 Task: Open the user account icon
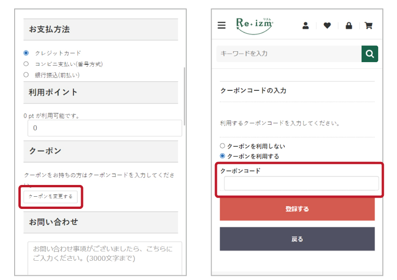click(x=306, y=26)
